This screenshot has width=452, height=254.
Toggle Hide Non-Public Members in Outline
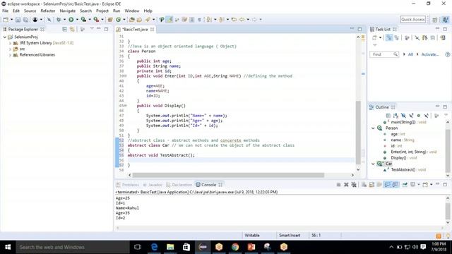pyautogui.click(x=419, y=116)
